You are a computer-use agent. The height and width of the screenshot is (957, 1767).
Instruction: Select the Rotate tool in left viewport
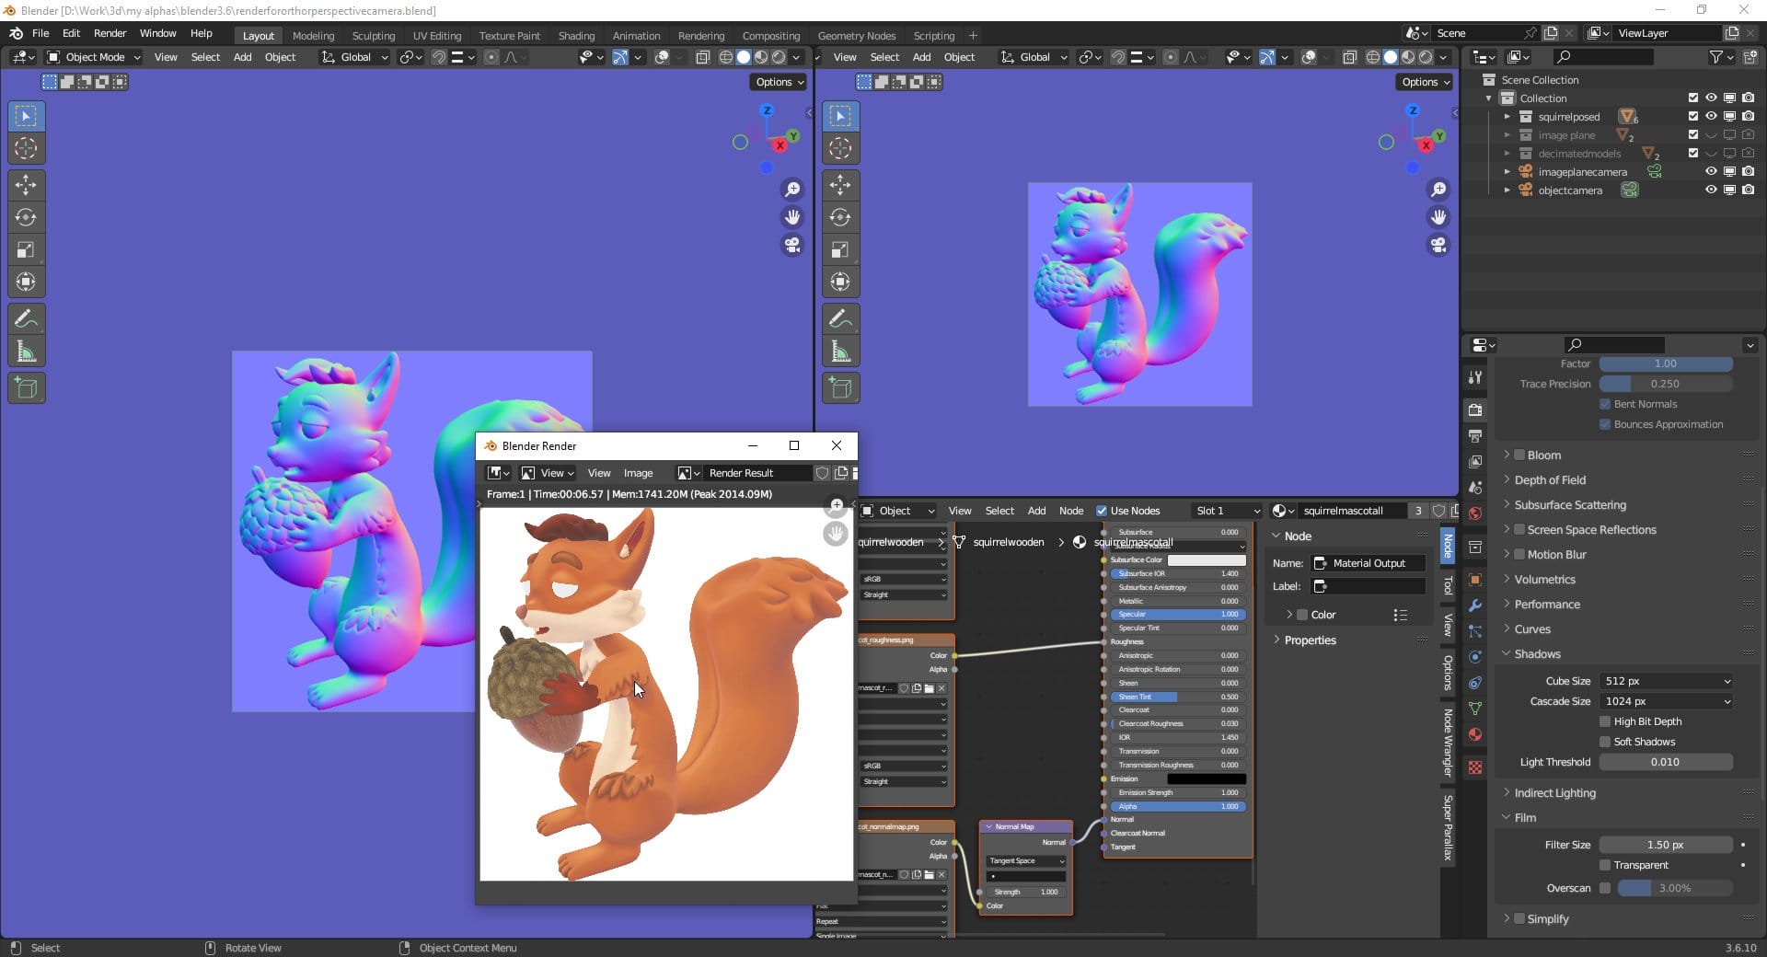click(26, 217)
